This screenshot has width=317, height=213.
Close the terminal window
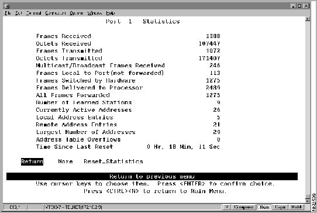coord(306,6)
